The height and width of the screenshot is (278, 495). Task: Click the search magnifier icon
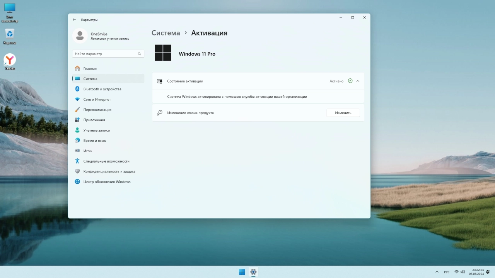tap(140, 54)
